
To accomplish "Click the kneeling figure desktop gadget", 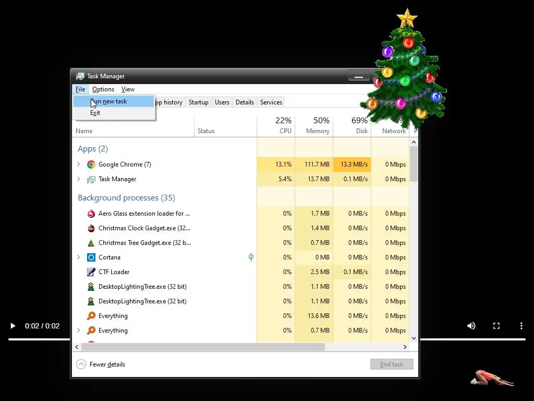I will point(492,378).
